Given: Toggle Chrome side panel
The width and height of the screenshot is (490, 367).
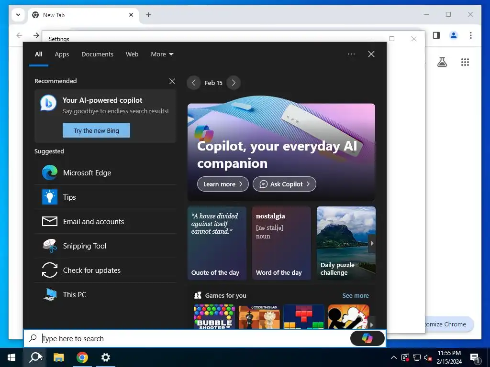Looking at the screenshot, I should coord(436,35).
